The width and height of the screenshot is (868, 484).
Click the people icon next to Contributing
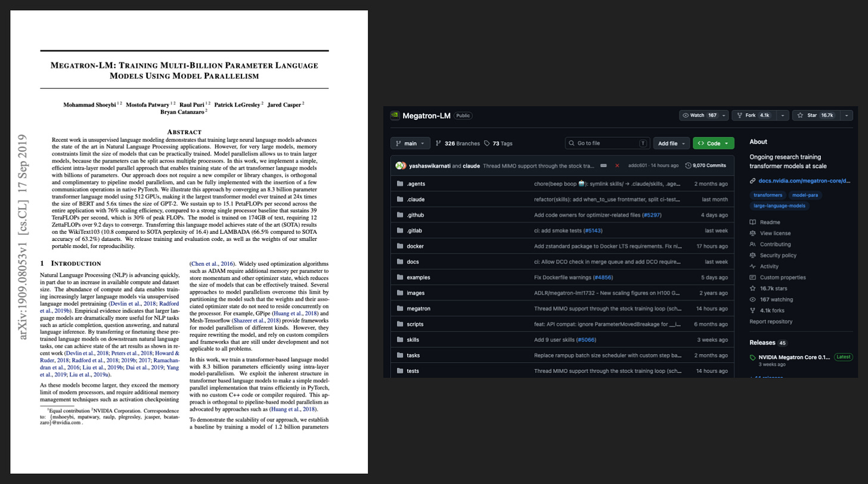(752, 244)
